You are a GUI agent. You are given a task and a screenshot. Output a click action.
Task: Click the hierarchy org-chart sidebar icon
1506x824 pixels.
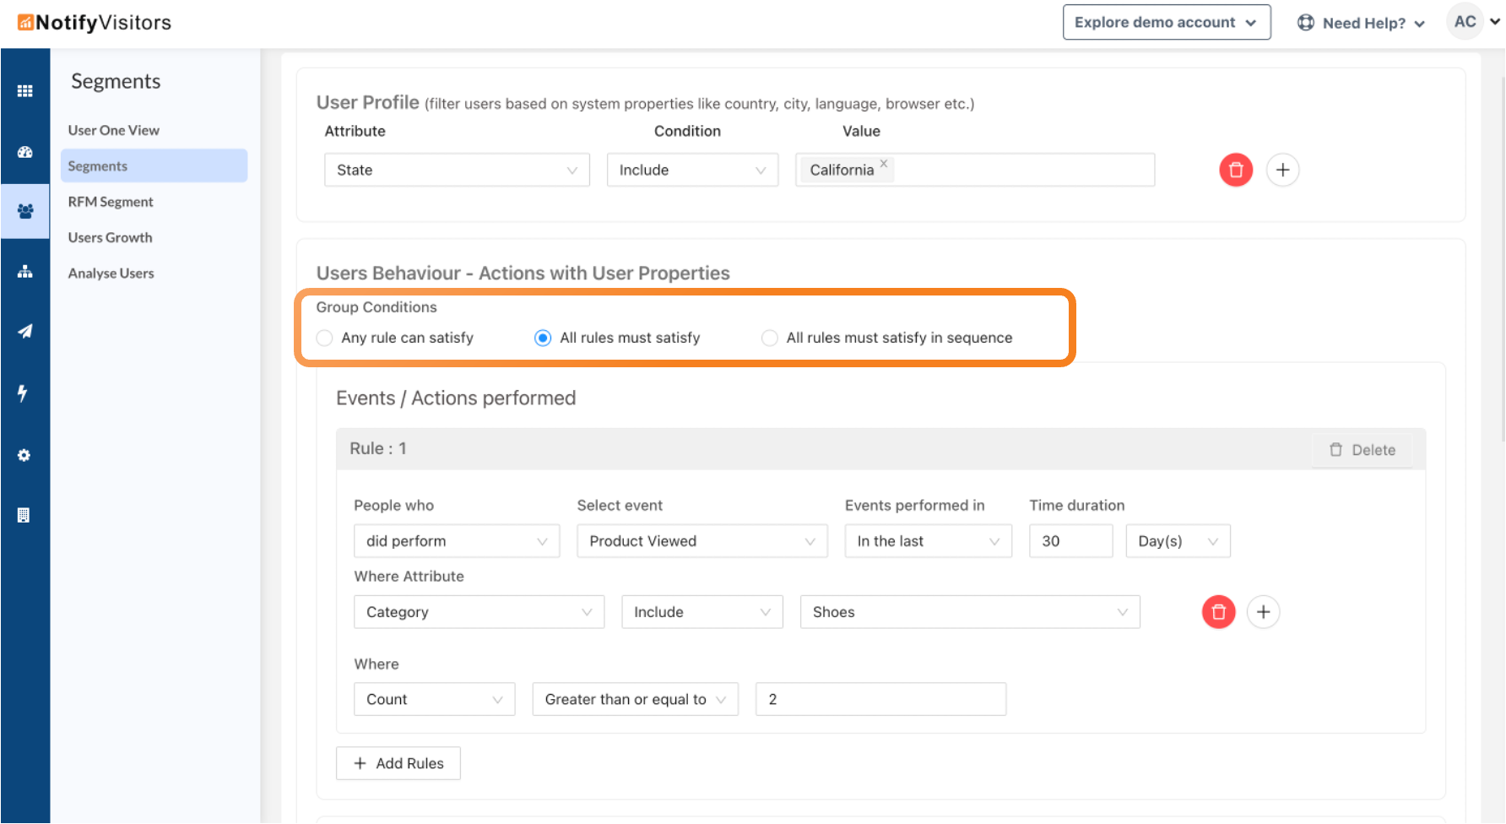coord(24,271)
